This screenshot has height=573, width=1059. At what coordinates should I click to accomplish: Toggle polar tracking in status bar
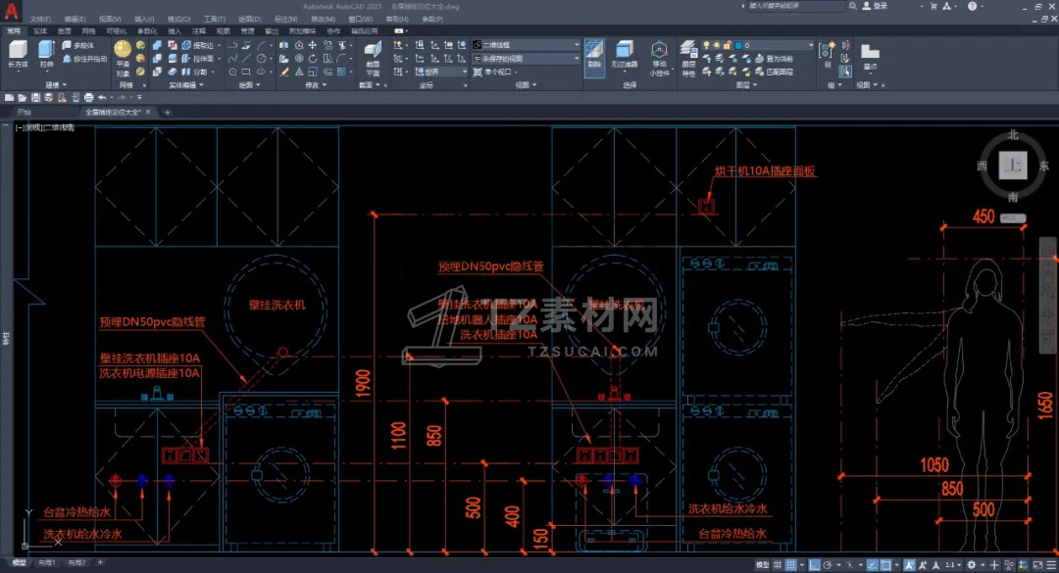click(x=828, y=565)
